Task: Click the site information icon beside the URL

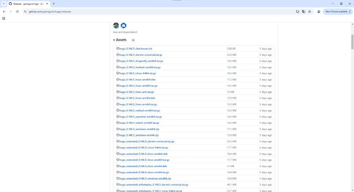Action: (x=25, y=12)
